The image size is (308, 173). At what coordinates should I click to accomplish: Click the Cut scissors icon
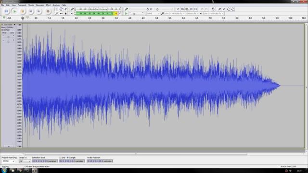[x=178, y=9]
